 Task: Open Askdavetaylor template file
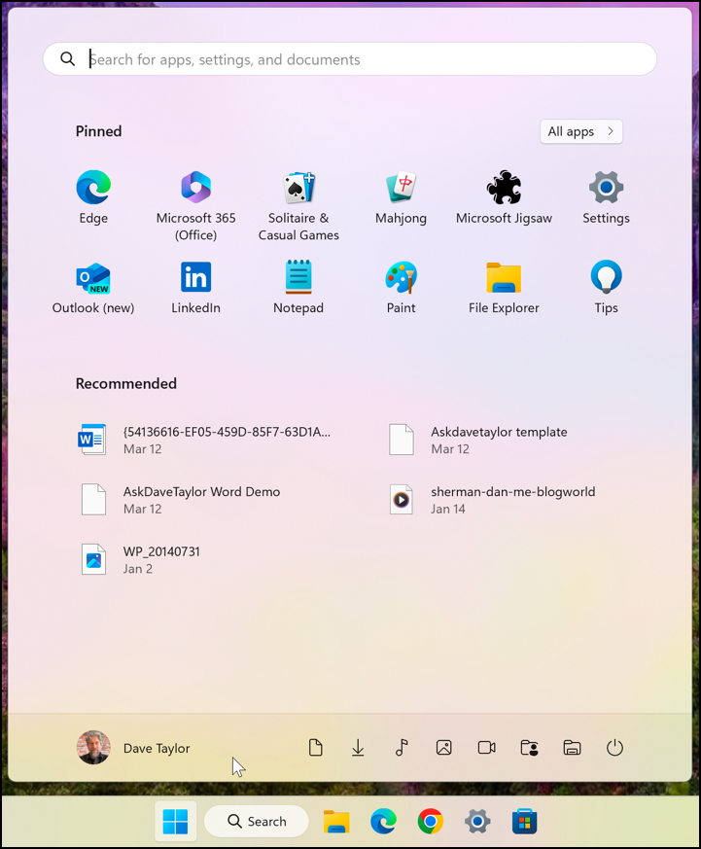pos(478,440)
